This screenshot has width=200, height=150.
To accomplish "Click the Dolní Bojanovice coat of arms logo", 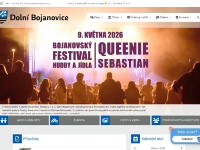I will coord(4,17).
